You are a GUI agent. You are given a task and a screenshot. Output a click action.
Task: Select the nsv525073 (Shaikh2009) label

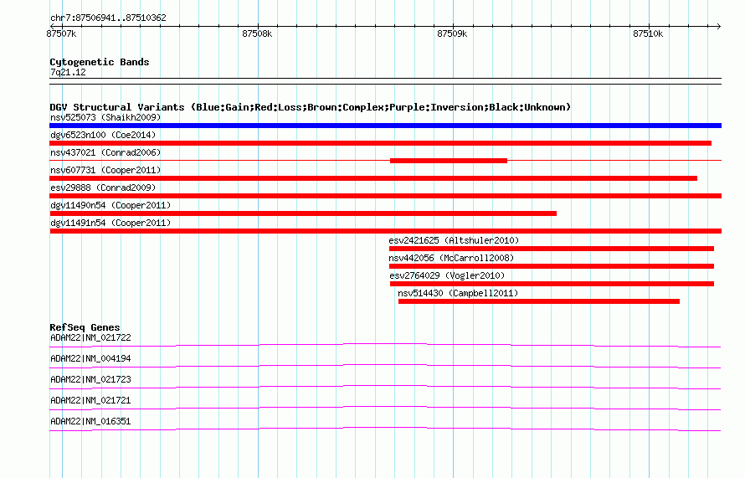tap(105, 117)
